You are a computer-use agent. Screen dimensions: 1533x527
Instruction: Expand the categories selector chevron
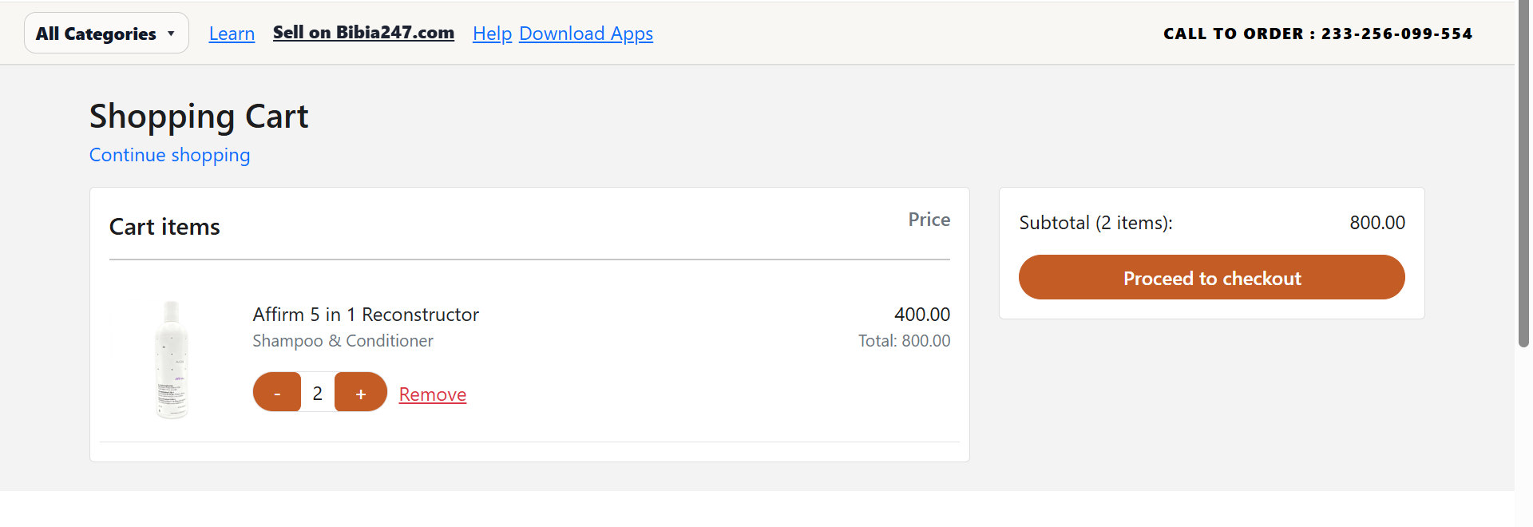coord(170,33)
